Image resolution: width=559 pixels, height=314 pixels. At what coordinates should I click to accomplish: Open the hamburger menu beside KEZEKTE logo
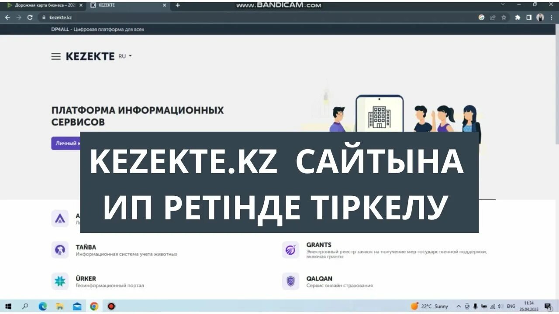click(56, 56)
